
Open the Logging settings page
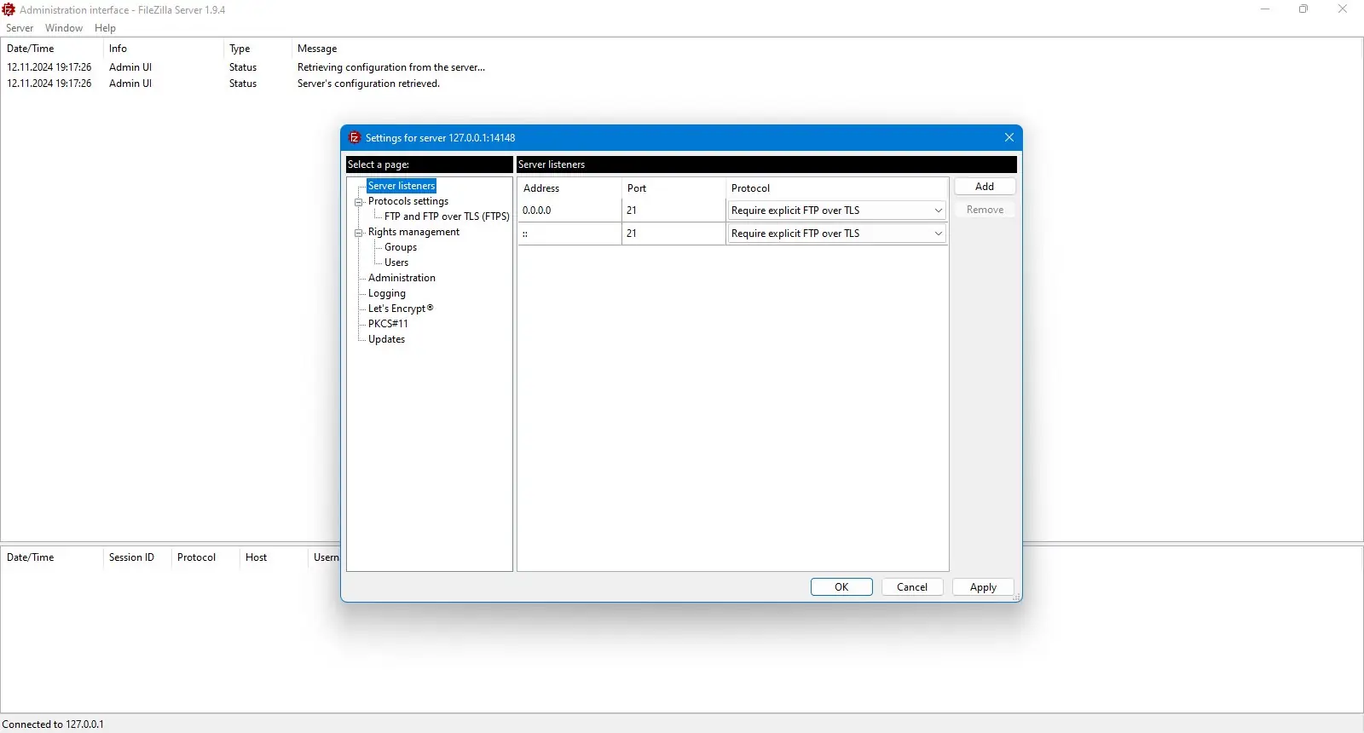pos(387,293)
